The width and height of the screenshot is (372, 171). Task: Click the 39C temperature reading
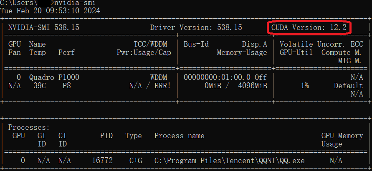coord(40,86)
